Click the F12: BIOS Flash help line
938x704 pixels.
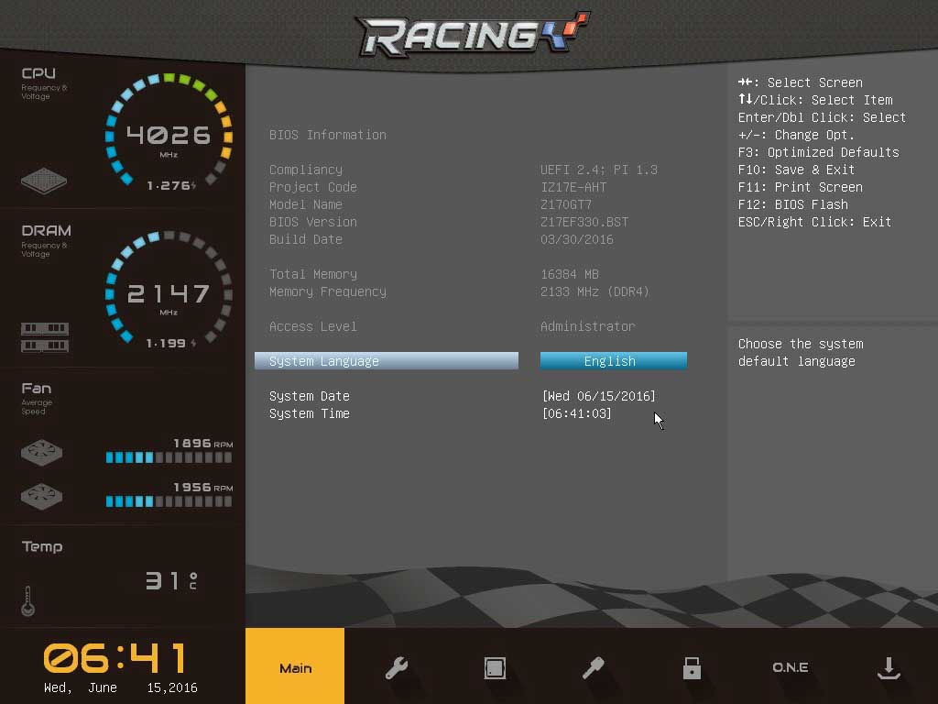pyautogui.click(x=793, y=204)
